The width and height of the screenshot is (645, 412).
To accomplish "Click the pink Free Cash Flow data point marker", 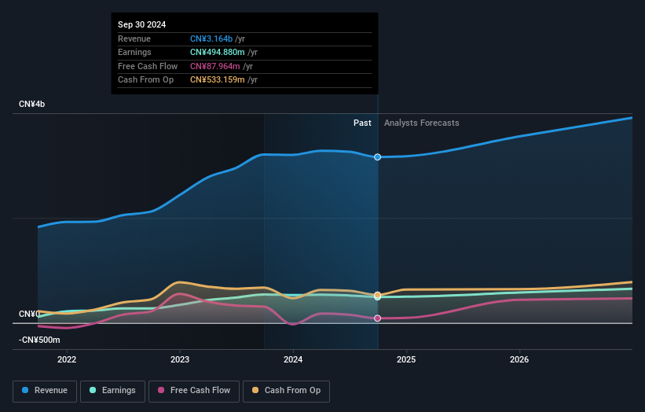I will [377, 318].
